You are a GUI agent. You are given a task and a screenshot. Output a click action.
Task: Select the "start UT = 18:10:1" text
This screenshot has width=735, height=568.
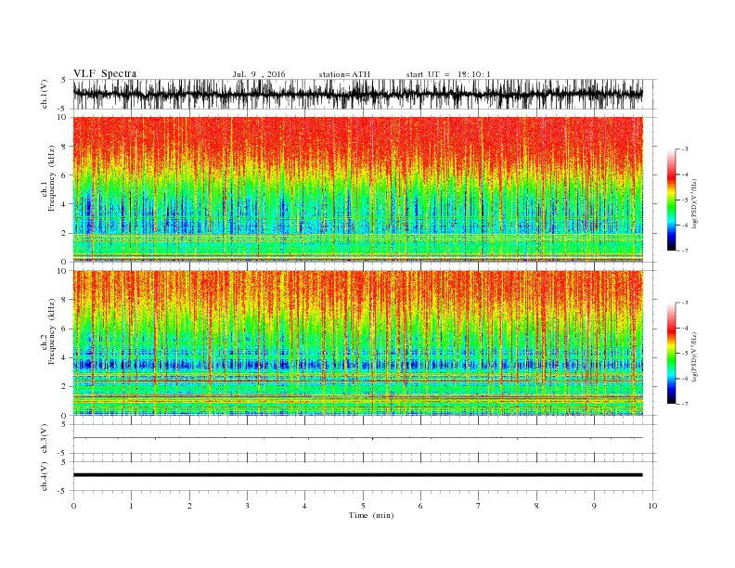[448, 74]
